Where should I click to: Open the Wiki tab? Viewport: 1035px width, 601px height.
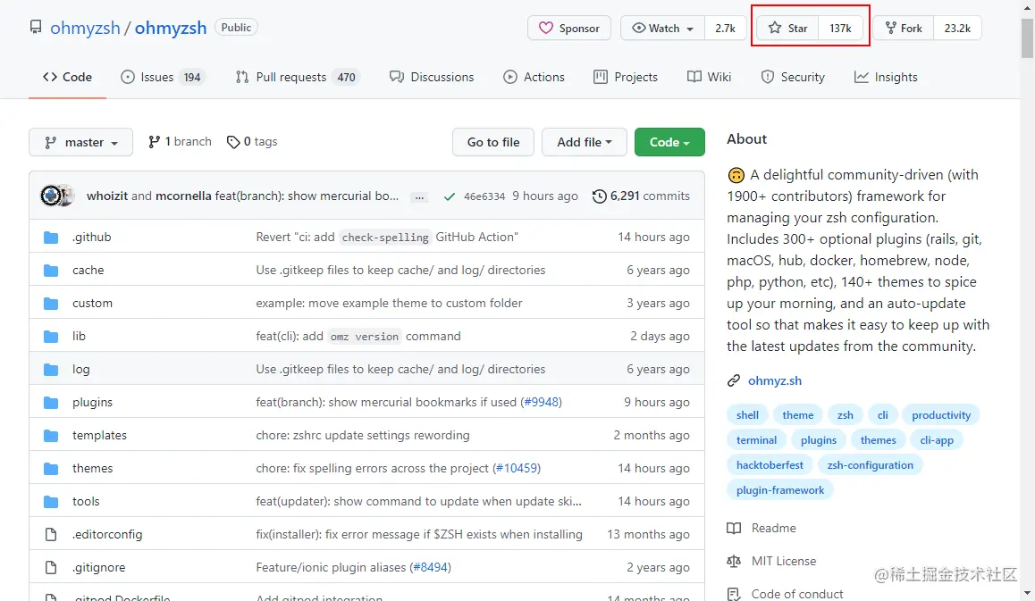tap(709, 77)
